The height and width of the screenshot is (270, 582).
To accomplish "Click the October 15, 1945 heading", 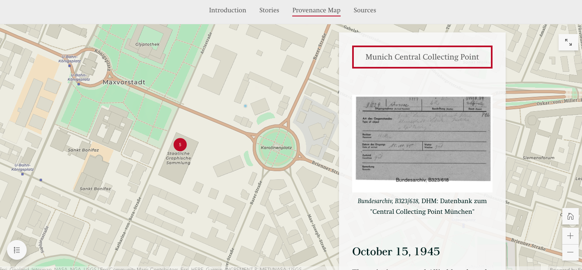I will point(396,252).
